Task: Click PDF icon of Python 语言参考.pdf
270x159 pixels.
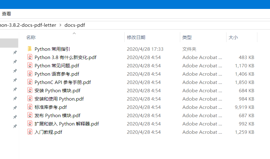Action: pos(30,74)
